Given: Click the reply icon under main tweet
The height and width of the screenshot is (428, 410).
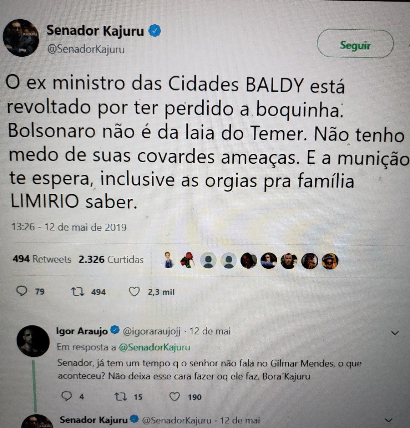Looking at the screenshot, I should point(22,292).
